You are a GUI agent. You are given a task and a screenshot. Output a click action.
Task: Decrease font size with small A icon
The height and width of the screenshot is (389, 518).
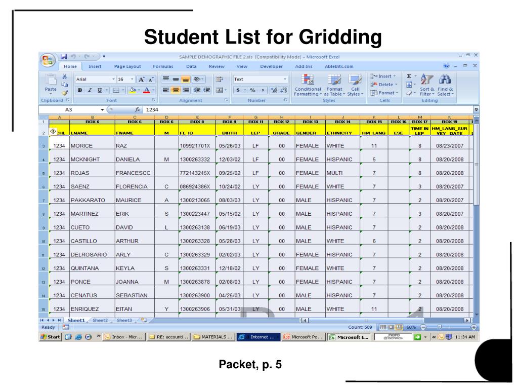click(x=151, y=80)
